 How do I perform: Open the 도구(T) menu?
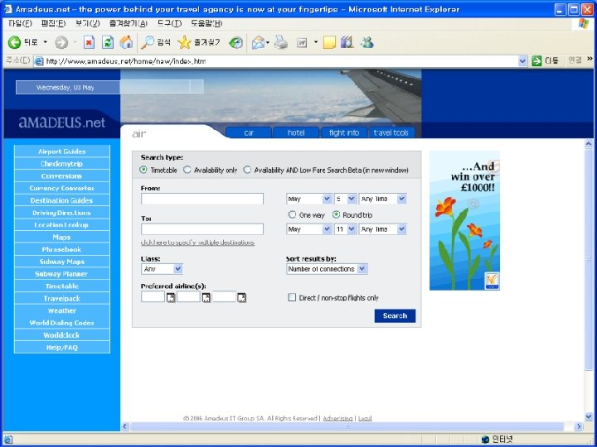click(169, 23)
